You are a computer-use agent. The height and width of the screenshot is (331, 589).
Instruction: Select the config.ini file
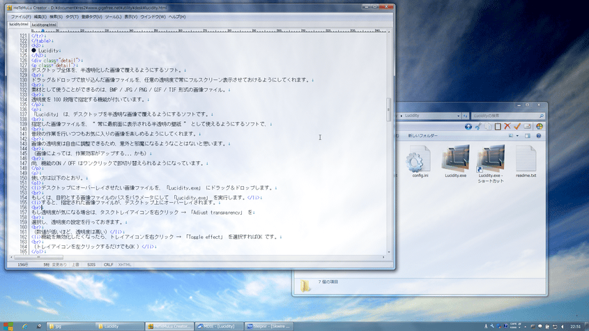[420, 161]
